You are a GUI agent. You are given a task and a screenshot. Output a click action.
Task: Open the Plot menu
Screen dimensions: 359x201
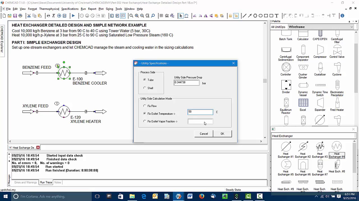(101, 9)
